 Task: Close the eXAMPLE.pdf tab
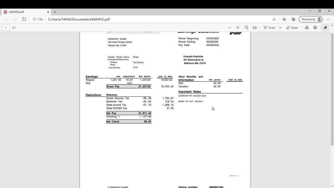48,12
